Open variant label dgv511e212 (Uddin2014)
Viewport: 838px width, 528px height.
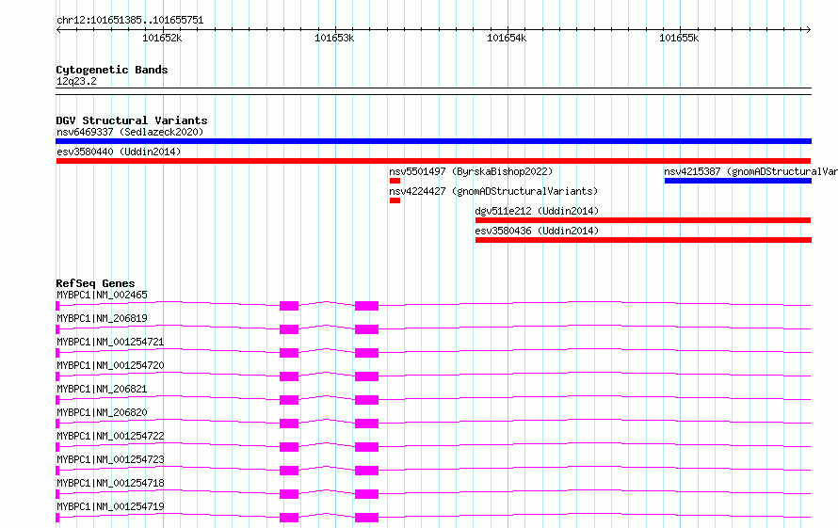537,211
